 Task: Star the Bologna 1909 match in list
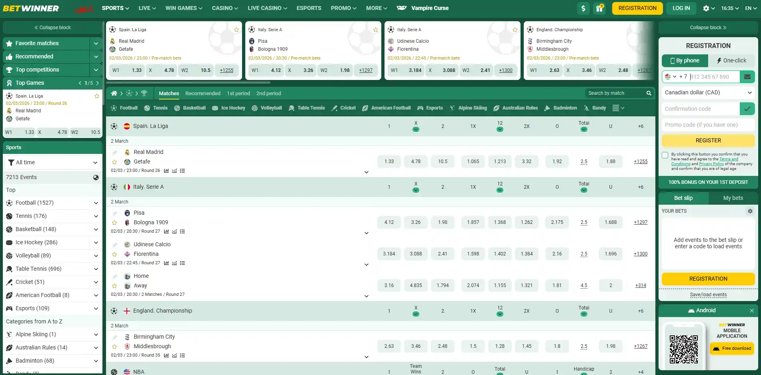(114, 223)
